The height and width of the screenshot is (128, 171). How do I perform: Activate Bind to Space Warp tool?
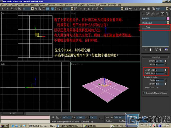point(20,9)
